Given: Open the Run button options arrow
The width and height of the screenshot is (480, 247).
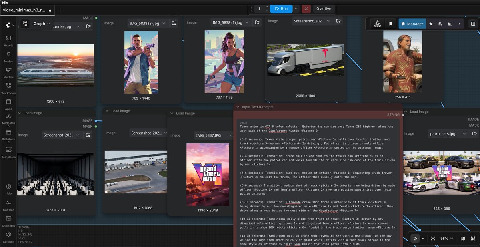Looking at the screenshot, I should pos(296,8).
